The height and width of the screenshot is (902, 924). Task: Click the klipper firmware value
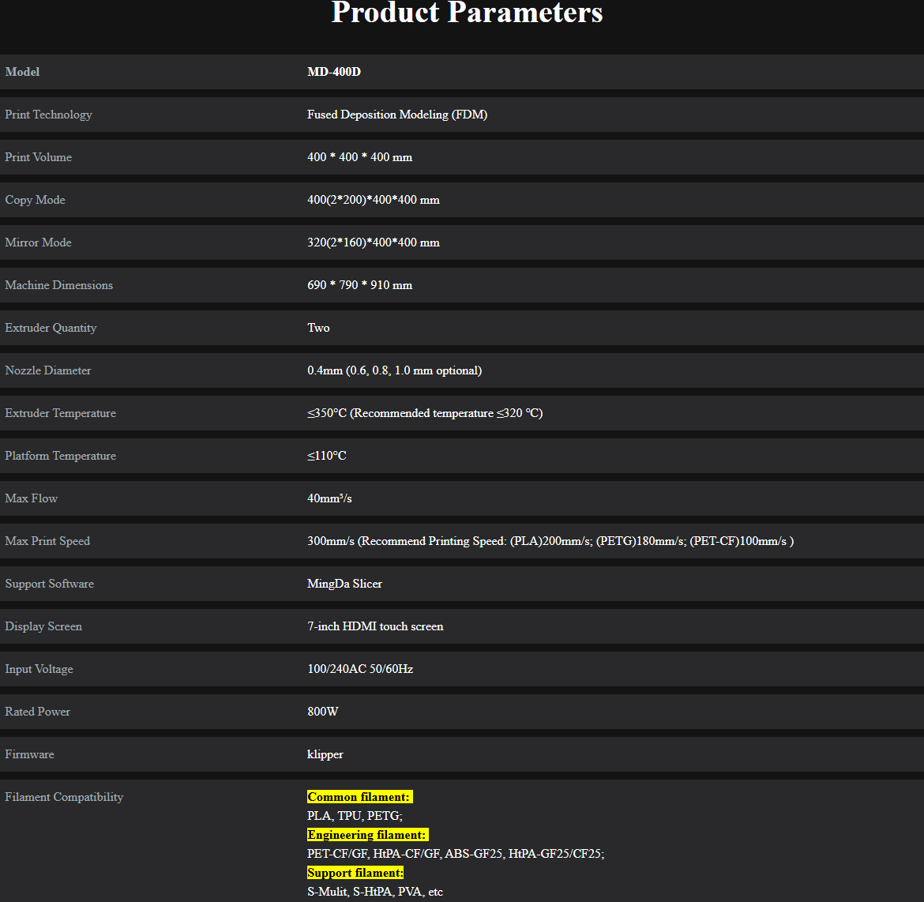[325, 754]
